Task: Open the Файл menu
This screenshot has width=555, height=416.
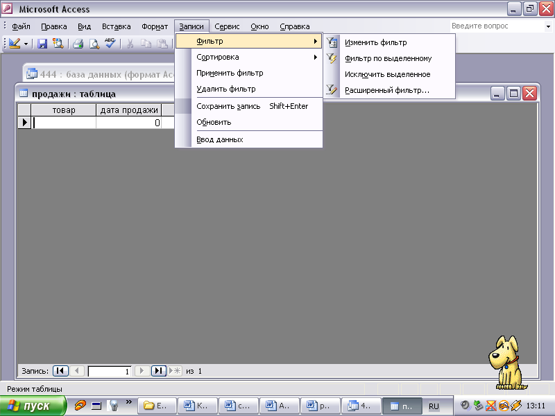Action: tap(21, 26)
